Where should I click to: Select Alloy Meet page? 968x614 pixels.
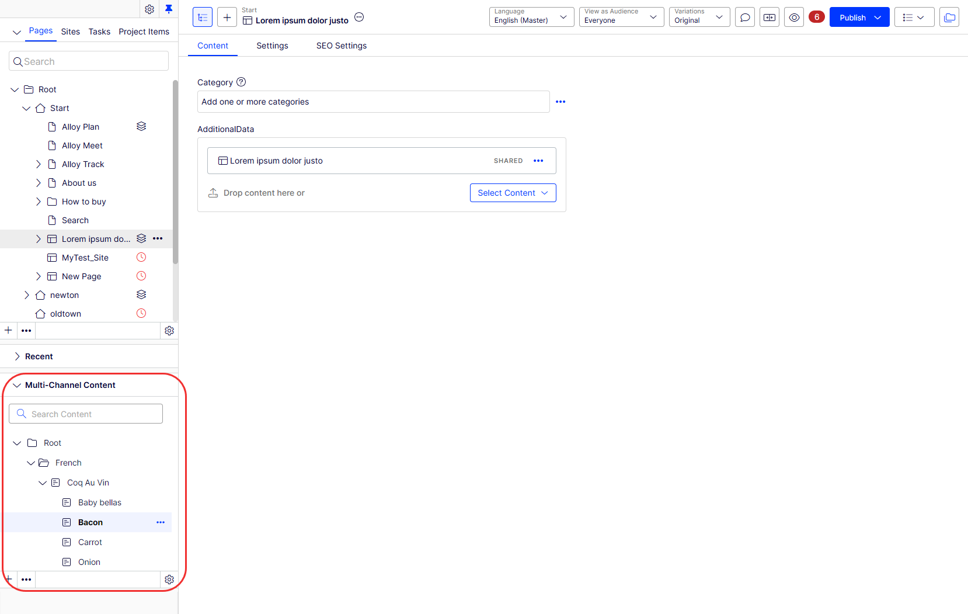coord(82,145)
